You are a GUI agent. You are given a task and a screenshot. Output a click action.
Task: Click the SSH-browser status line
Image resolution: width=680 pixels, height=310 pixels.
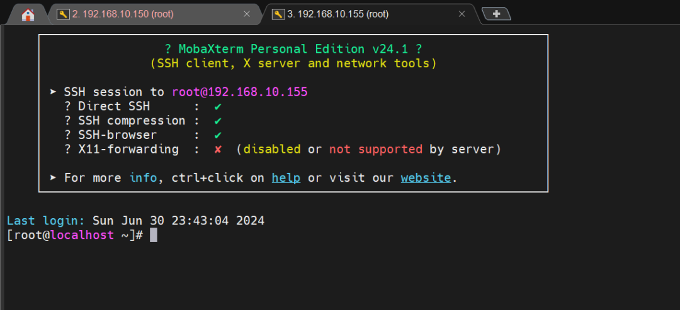(143, 135)
